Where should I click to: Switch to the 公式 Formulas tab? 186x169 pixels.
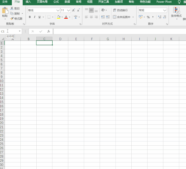click(56, 2)
